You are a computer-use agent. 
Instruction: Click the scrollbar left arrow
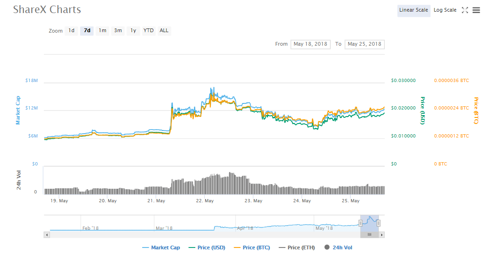pyautogui.click(x=46, y=235)
